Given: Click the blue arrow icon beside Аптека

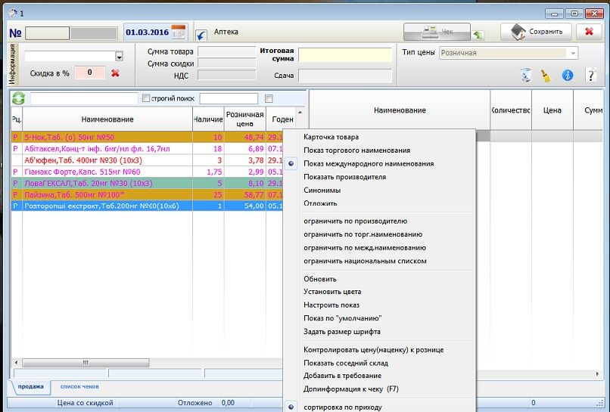Looking at the screenshot, I should click(201, 34).
